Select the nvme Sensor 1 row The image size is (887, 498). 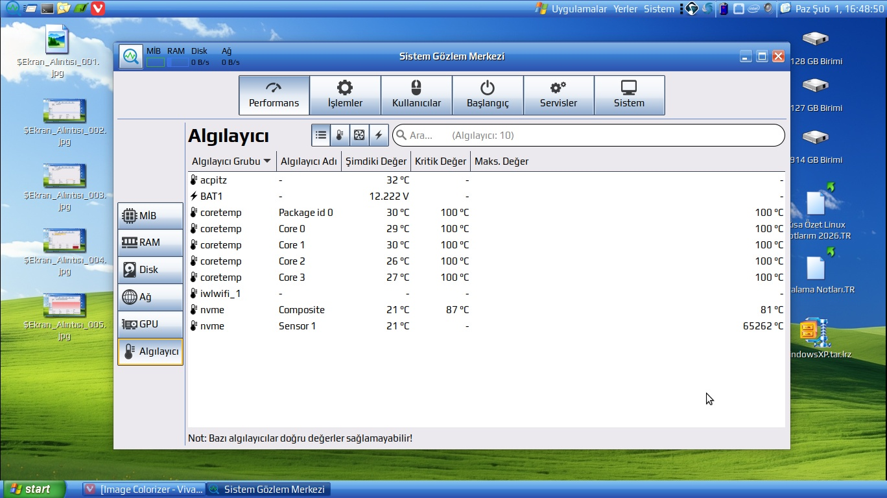[486, 326]
